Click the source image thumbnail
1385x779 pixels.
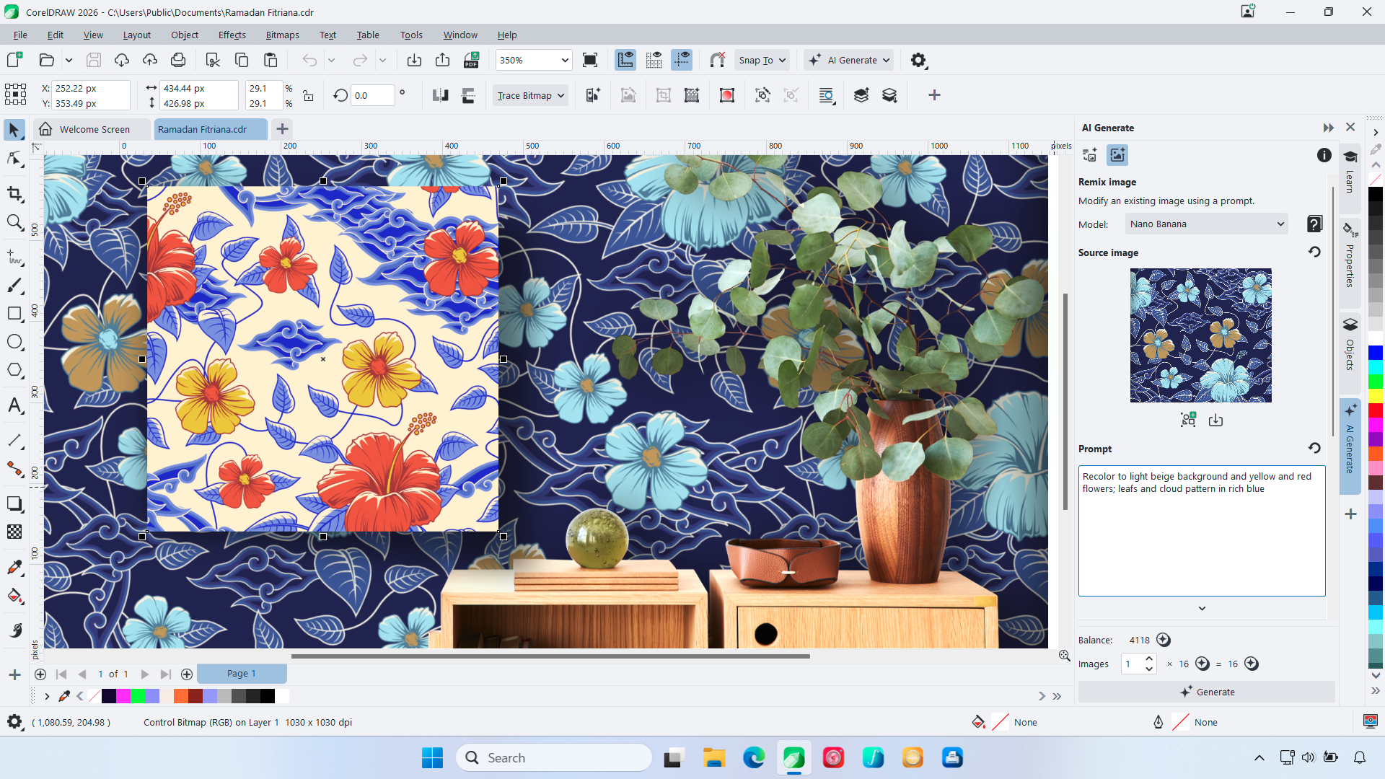point(1200,335)
